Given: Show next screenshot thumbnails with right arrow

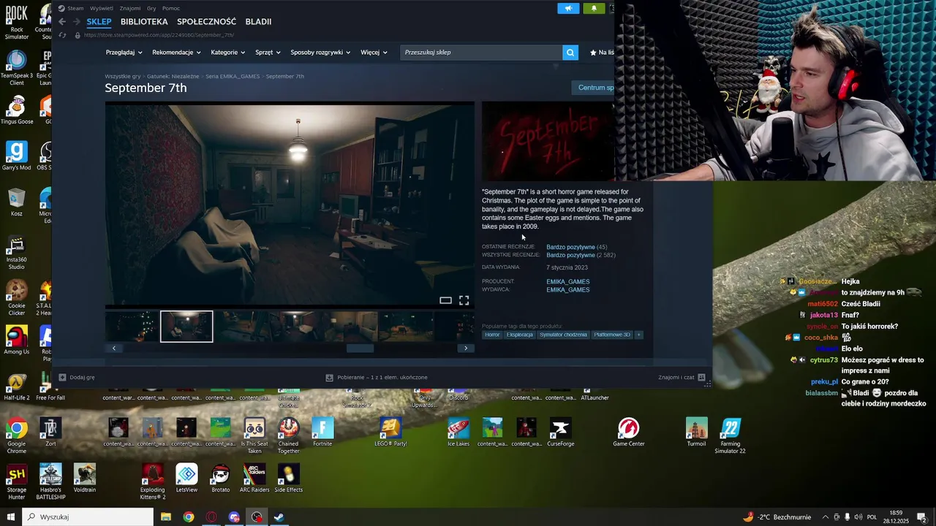Looking at the screenshot, I should coord(466,348).
